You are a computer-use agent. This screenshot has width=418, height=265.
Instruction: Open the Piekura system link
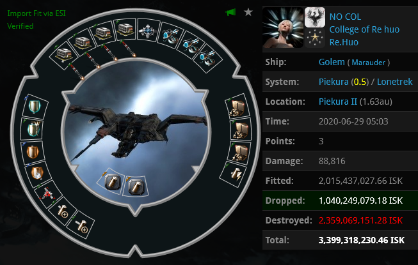tap(334, 82)
